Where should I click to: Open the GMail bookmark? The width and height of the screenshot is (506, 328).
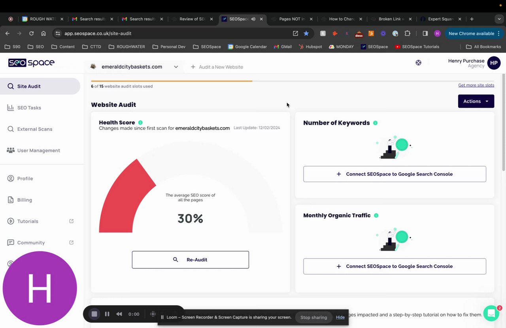coord(283,47)
